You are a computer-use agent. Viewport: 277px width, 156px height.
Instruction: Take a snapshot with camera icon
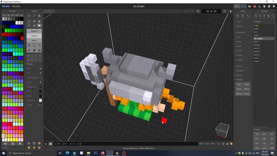pyautogui.click(x=51, y=144)
